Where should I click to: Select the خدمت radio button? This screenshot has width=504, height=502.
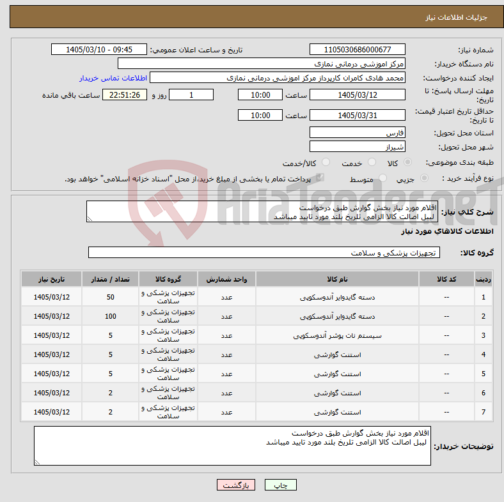coord(372,162)
